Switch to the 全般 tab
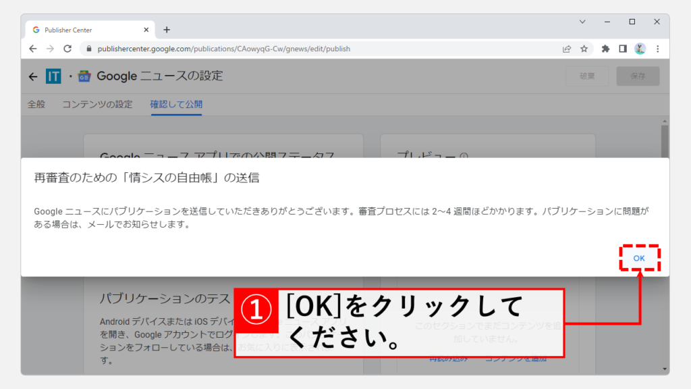691x389 pixels. [36, 104]
